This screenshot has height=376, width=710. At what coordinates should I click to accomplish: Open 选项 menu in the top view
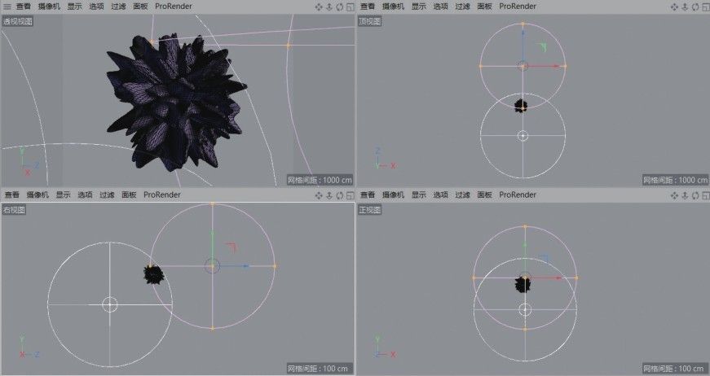440,7
